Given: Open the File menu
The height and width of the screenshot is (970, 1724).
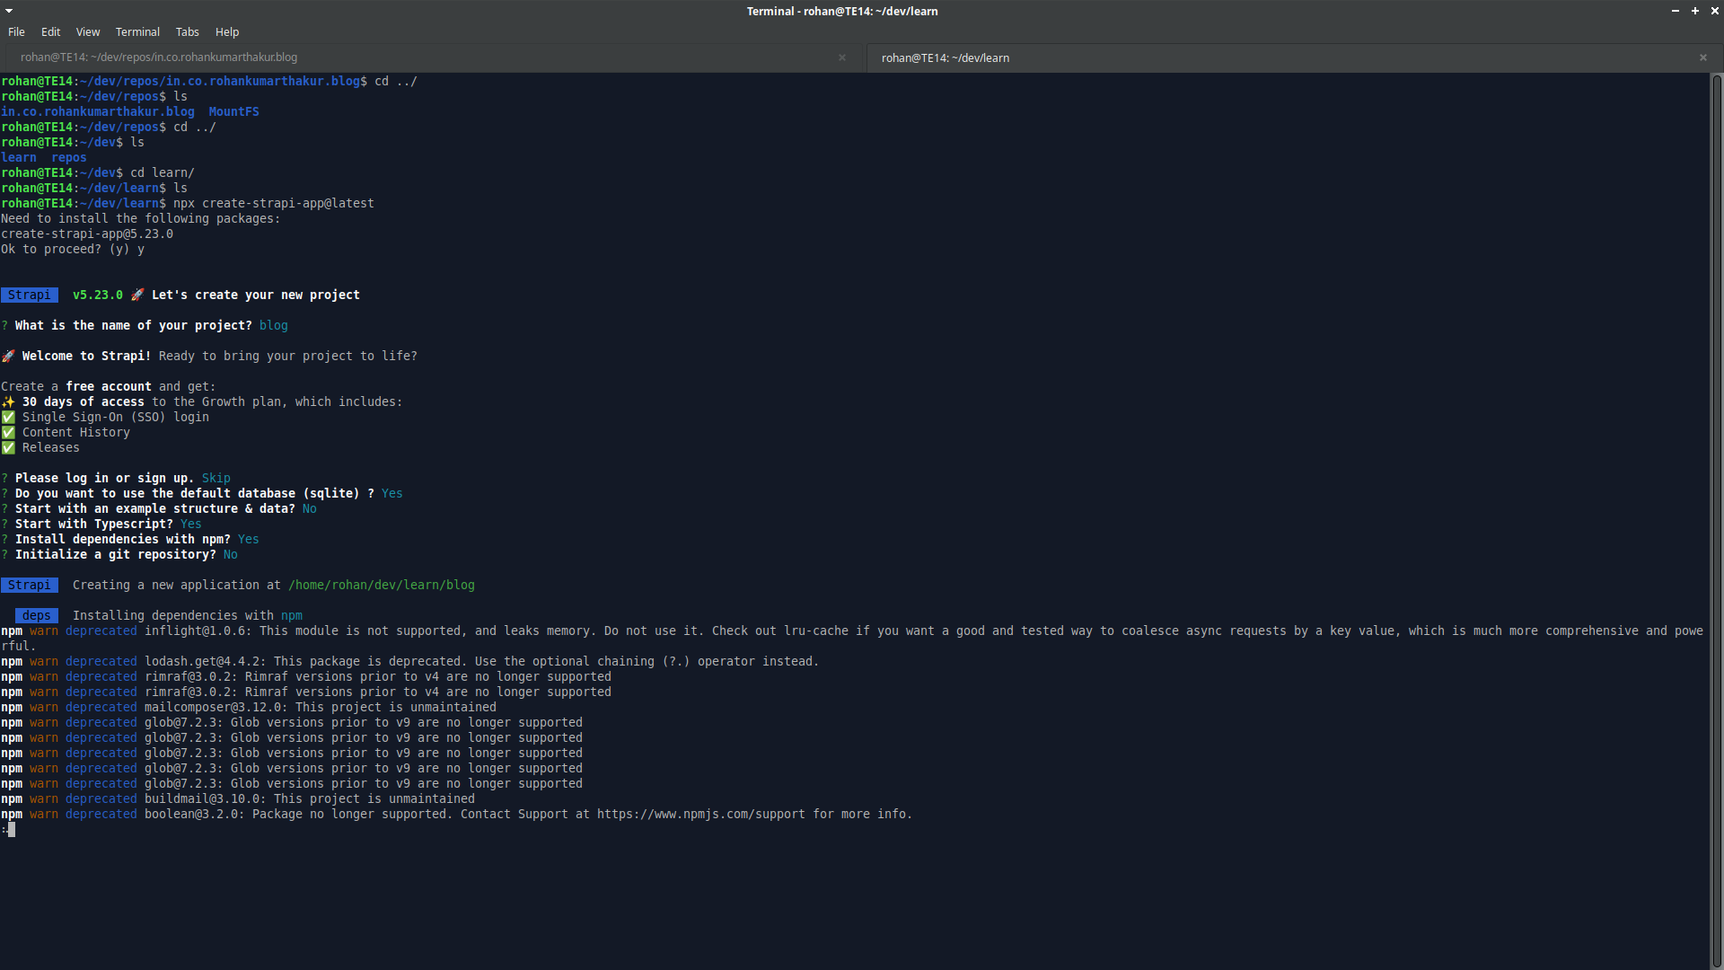Looking at the screenshot, I should click(16, 31).
